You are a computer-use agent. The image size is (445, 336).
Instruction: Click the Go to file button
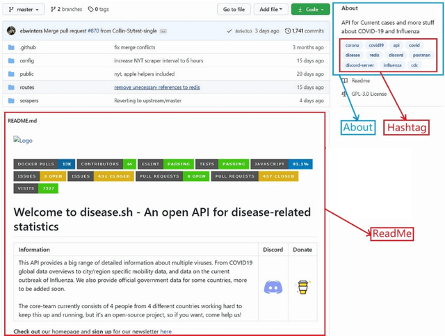point(234,9)
